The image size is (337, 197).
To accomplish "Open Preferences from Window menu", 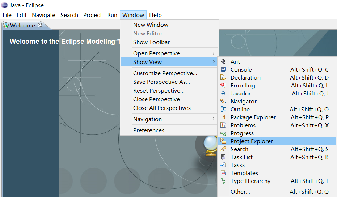I will pos(169,130).
